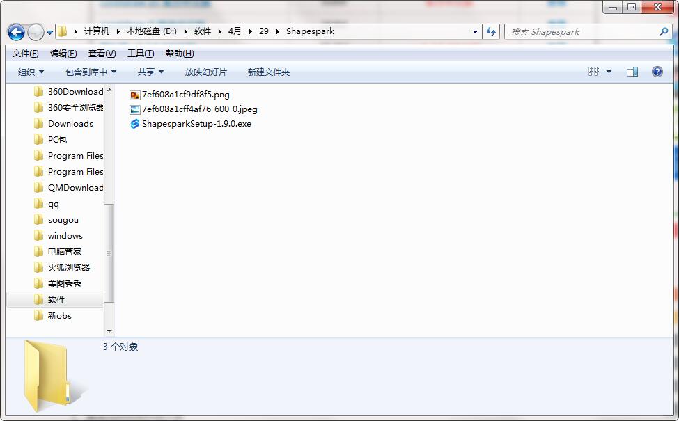Viewport: 679px width, 421px height.
Task: Open the 查看(V) menu
Action: pyautogui.click(x=102, y=53)
